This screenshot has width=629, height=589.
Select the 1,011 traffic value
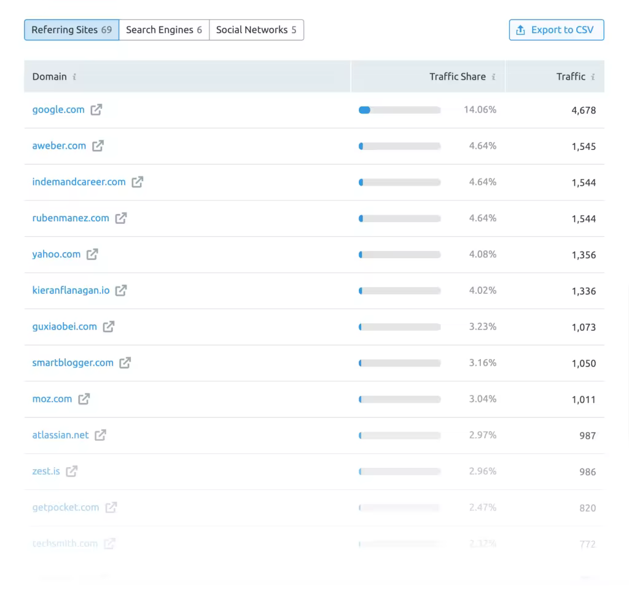584,400
